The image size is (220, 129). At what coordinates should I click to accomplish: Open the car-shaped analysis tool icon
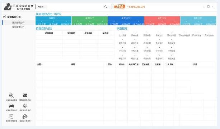click(11, 106)
